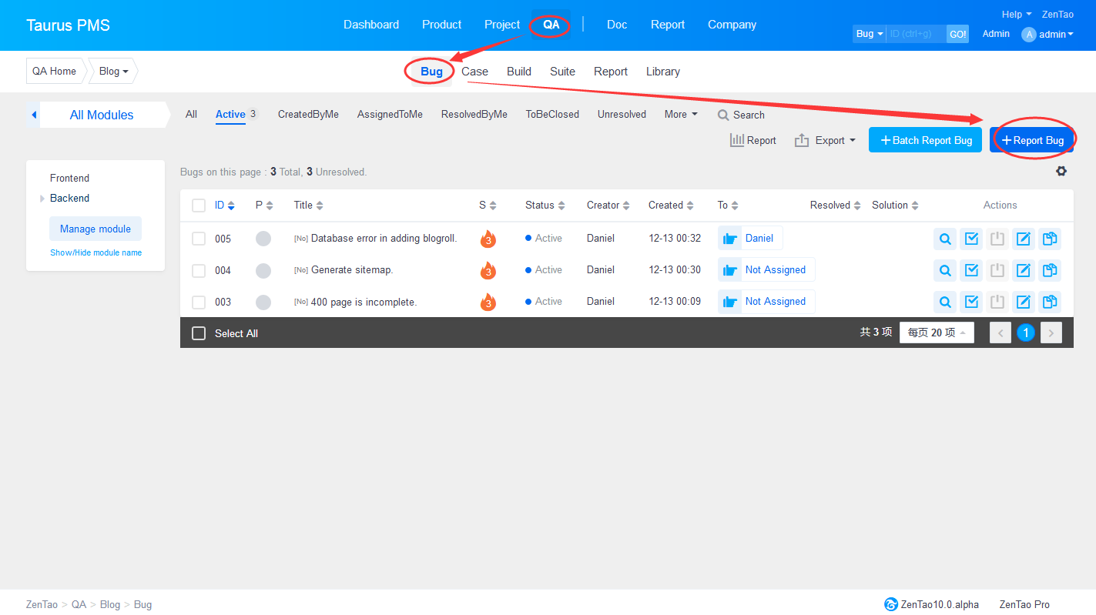Edit bug 003 with the pencil icon

click(x=1023, y=302)
